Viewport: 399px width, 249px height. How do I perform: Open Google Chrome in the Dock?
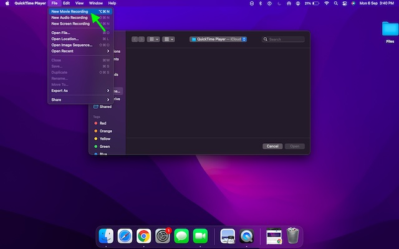click(x=143, y=236)
